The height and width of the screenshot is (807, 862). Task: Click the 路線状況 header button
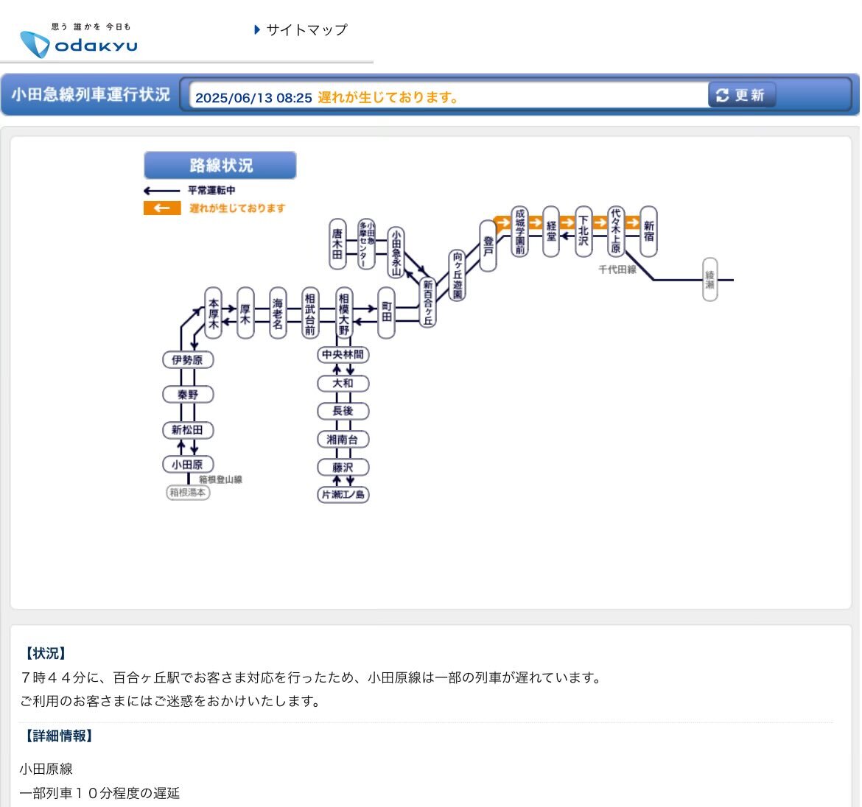tap(220, 166)
